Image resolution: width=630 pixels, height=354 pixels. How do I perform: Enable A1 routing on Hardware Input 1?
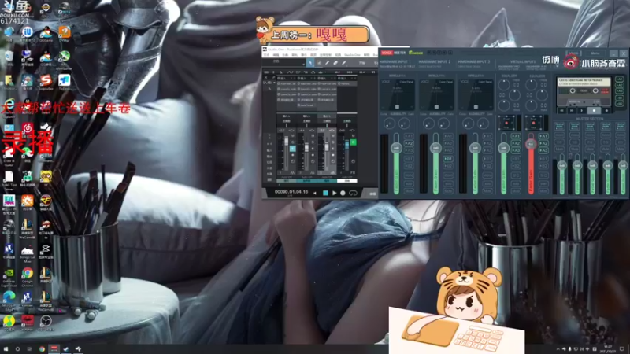tap(409, 136)
